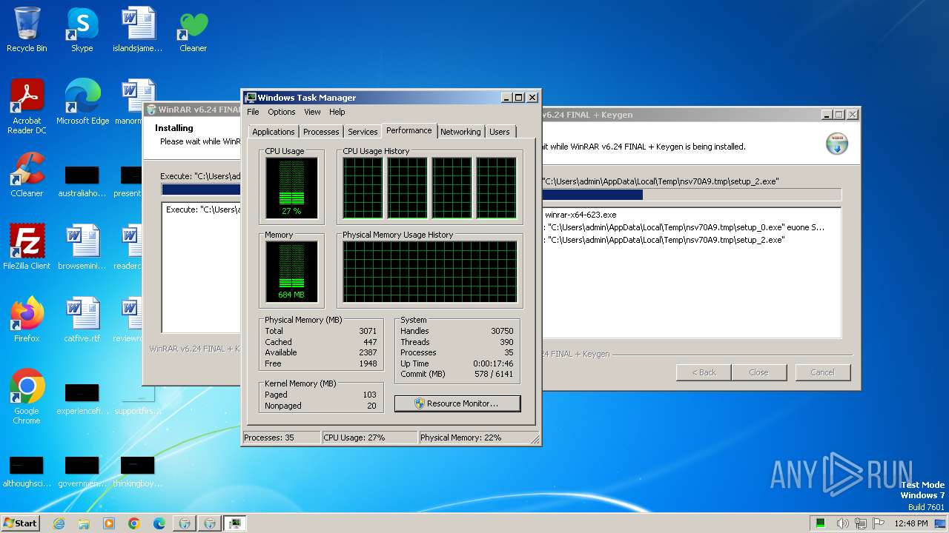This screenshot has height=533, width=949.
Task: Click Cancel in the Keygen installer
Action: pos(822,372)
